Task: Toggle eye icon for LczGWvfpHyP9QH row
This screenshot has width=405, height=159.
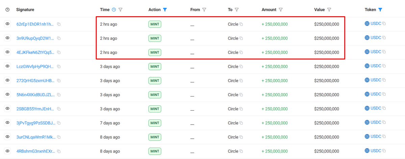Action: click(7, 67)
